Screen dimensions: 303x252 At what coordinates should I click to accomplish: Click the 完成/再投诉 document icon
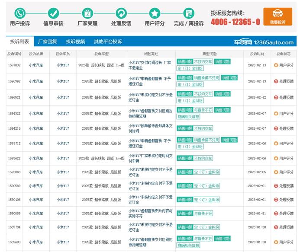click(x=188, y=13)
